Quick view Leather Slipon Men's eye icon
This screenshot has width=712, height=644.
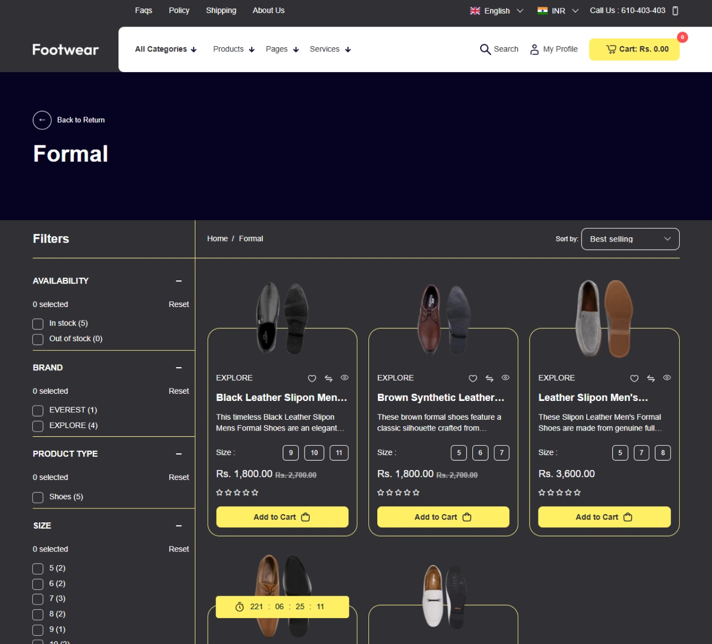click(x=667, y=378)
